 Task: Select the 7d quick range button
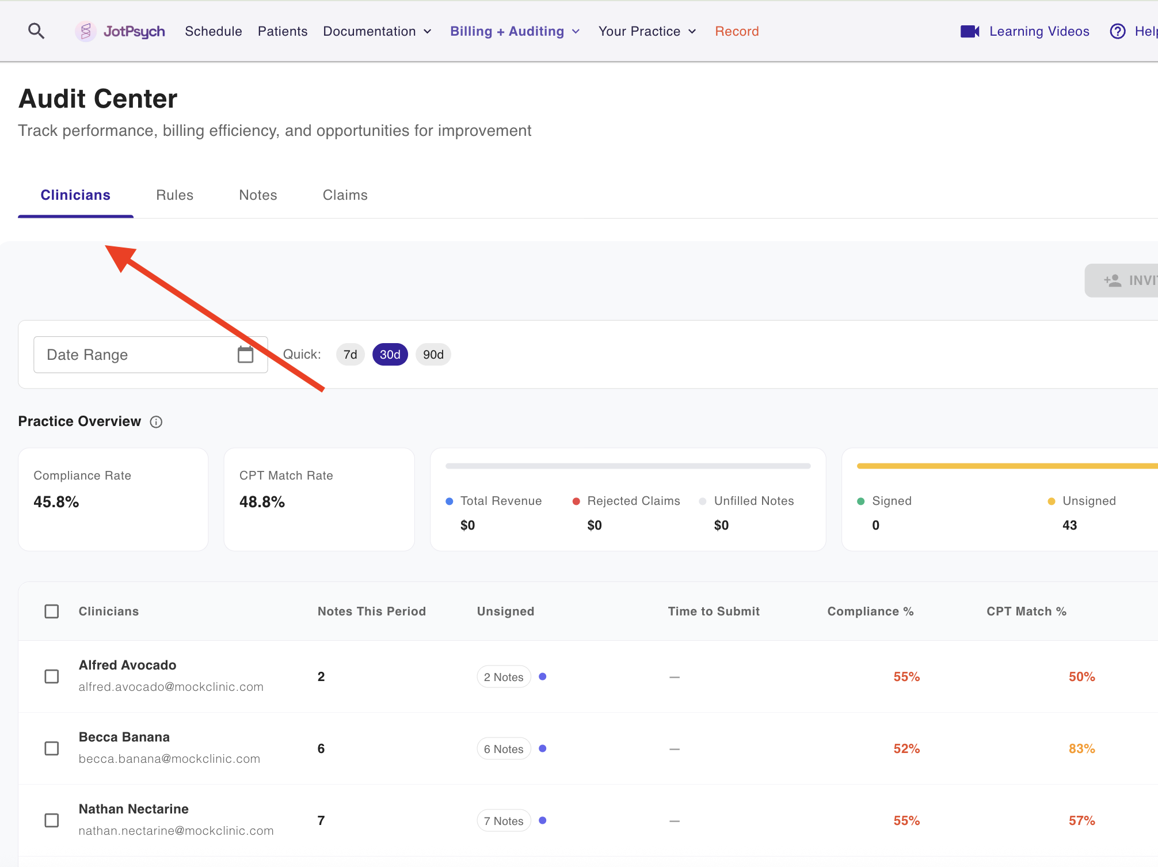350,355
